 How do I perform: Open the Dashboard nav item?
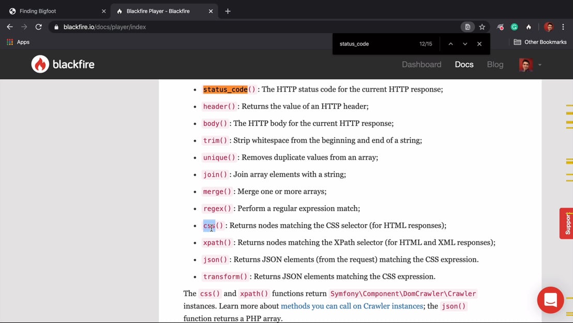pyautogui.click(x=421, y=64)
